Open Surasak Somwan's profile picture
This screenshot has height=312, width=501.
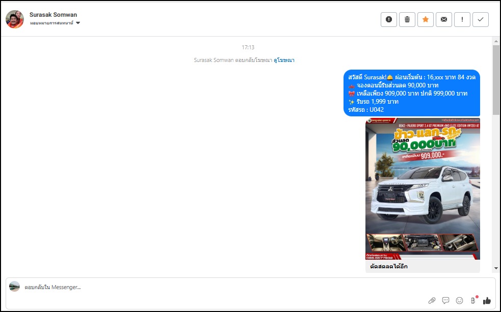(x=15, y=19)
